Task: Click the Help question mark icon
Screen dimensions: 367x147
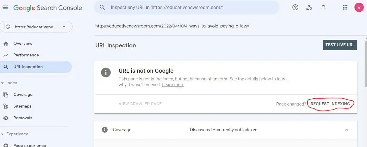Action: (295, 8)
